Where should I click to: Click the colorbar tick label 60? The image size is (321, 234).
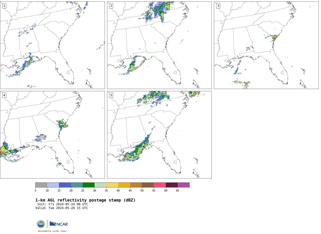(x=166, y=191)
